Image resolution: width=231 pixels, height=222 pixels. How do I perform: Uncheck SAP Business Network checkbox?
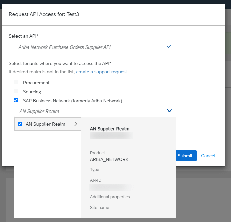(x=16, y=100)
